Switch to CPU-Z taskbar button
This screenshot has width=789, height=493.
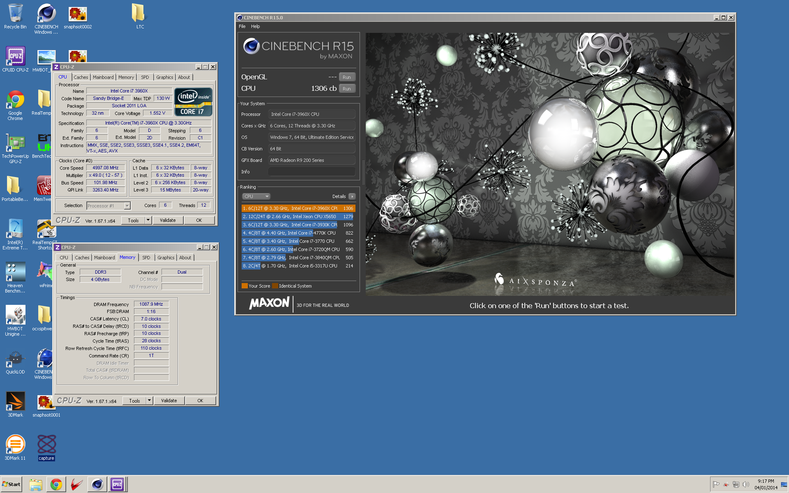[x=117, y=484]
